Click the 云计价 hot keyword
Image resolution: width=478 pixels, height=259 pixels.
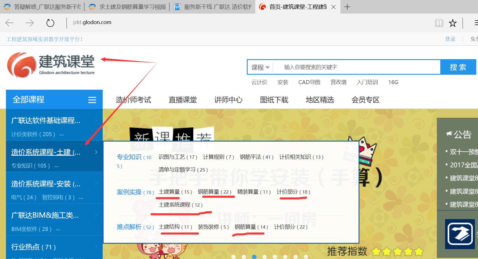click(259, 82)
